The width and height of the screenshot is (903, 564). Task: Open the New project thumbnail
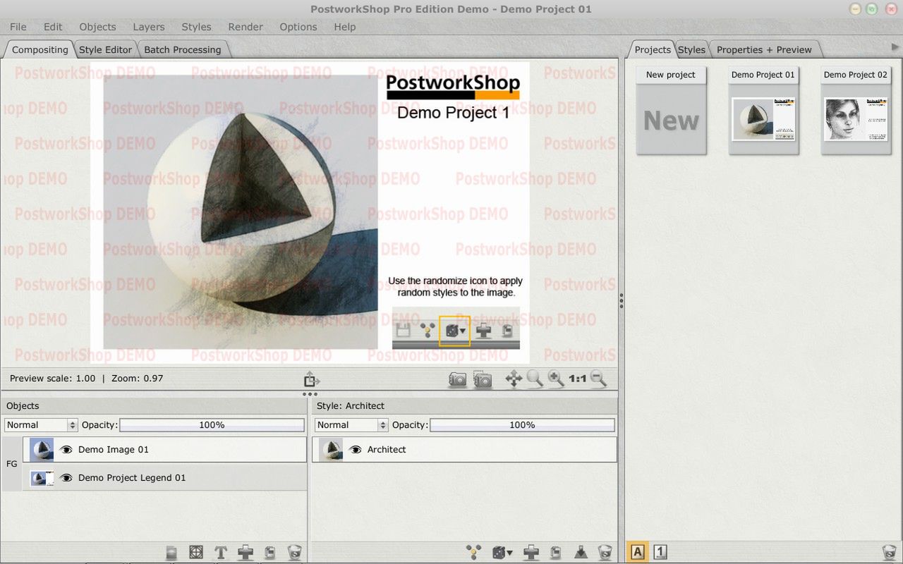(671, 111)
